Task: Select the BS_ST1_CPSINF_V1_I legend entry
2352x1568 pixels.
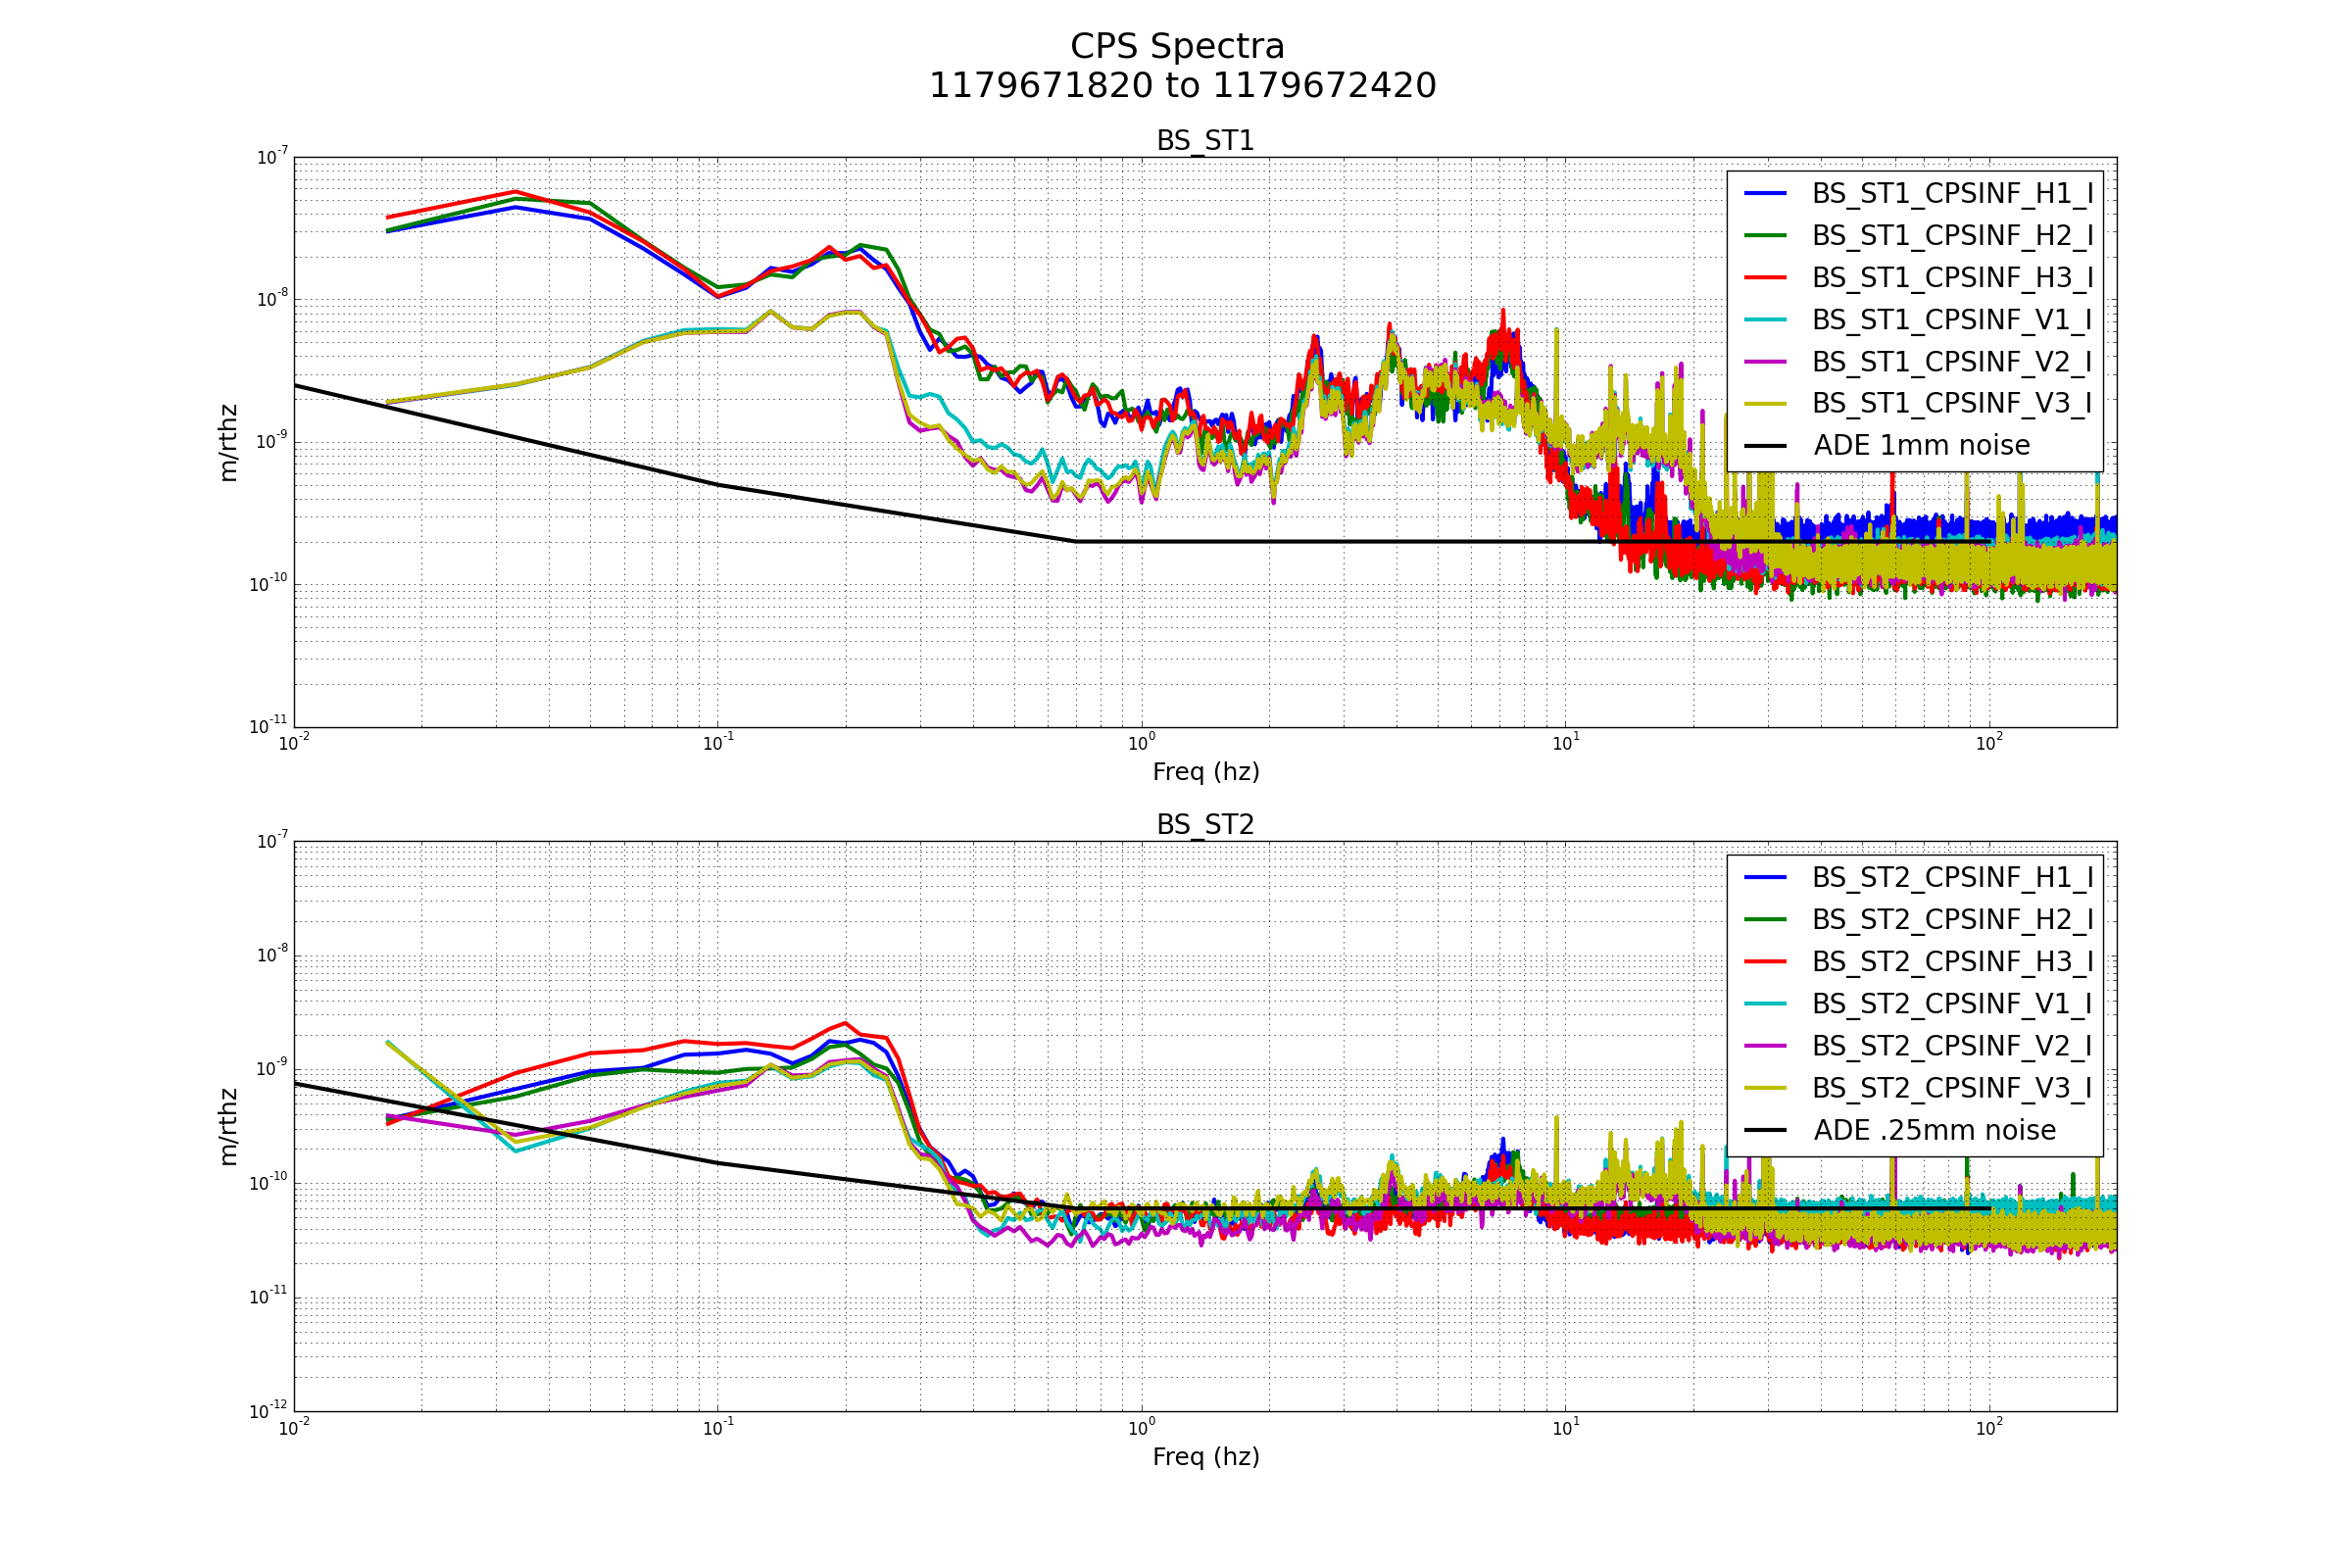Action: click(1951, 320)
